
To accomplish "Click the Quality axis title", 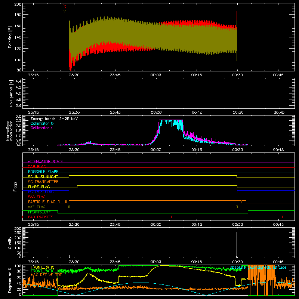I will (10, 243).
